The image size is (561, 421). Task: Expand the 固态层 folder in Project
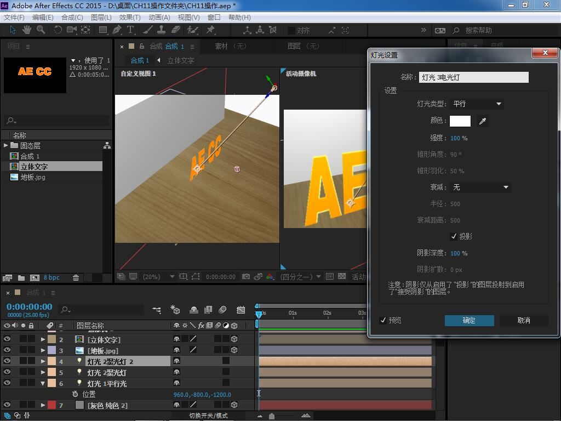point(5,145)
